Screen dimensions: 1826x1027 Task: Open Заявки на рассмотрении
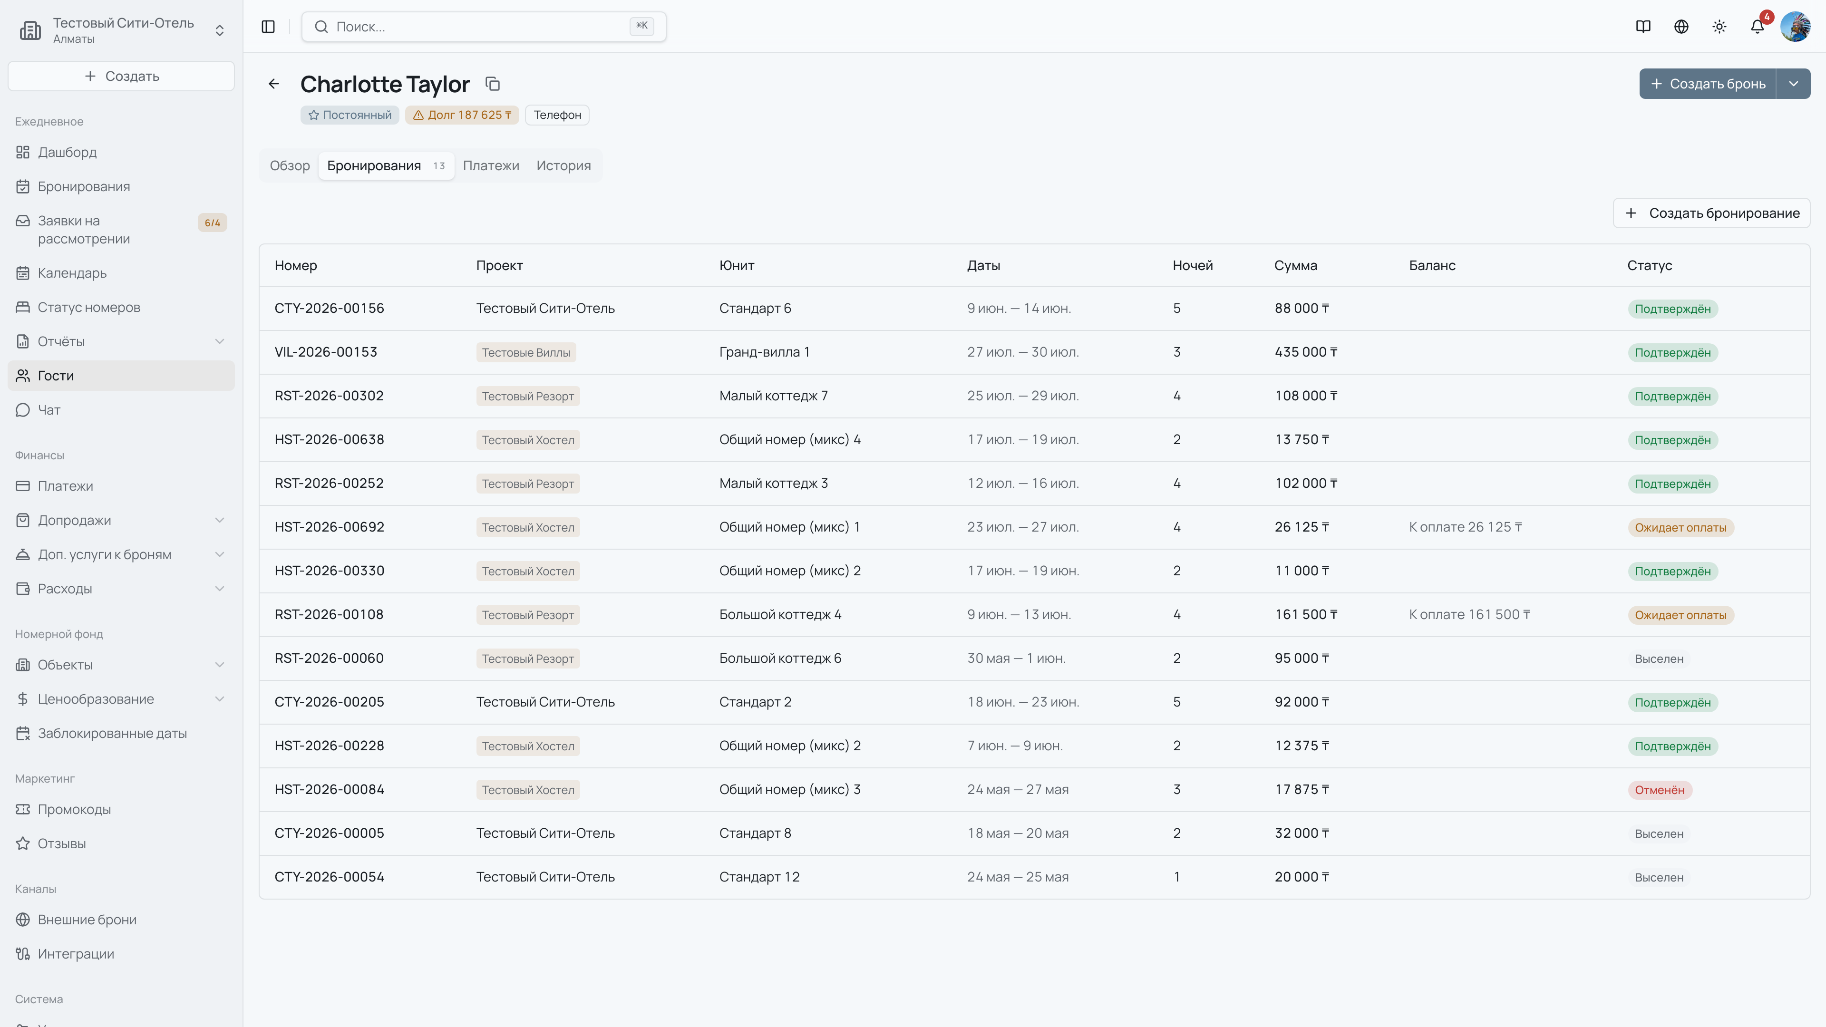click(121, 230)
